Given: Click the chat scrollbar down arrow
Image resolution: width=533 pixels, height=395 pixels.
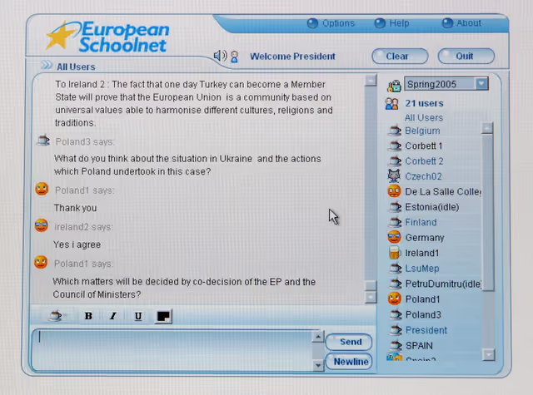Looking at the screenshot, I should (x=371, y=298).
